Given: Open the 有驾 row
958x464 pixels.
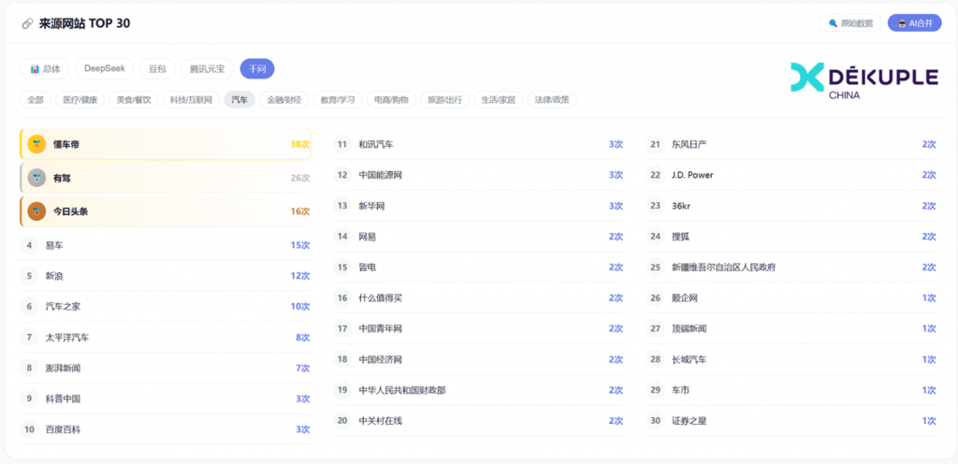Looking at the screenshot, I should [165, 178].
